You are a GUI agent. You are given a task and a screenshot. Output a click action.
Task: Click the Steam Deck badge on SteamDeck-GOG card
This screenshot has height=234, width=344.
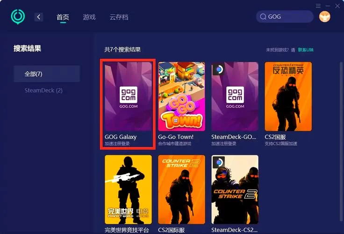click(x=219, y=69)
